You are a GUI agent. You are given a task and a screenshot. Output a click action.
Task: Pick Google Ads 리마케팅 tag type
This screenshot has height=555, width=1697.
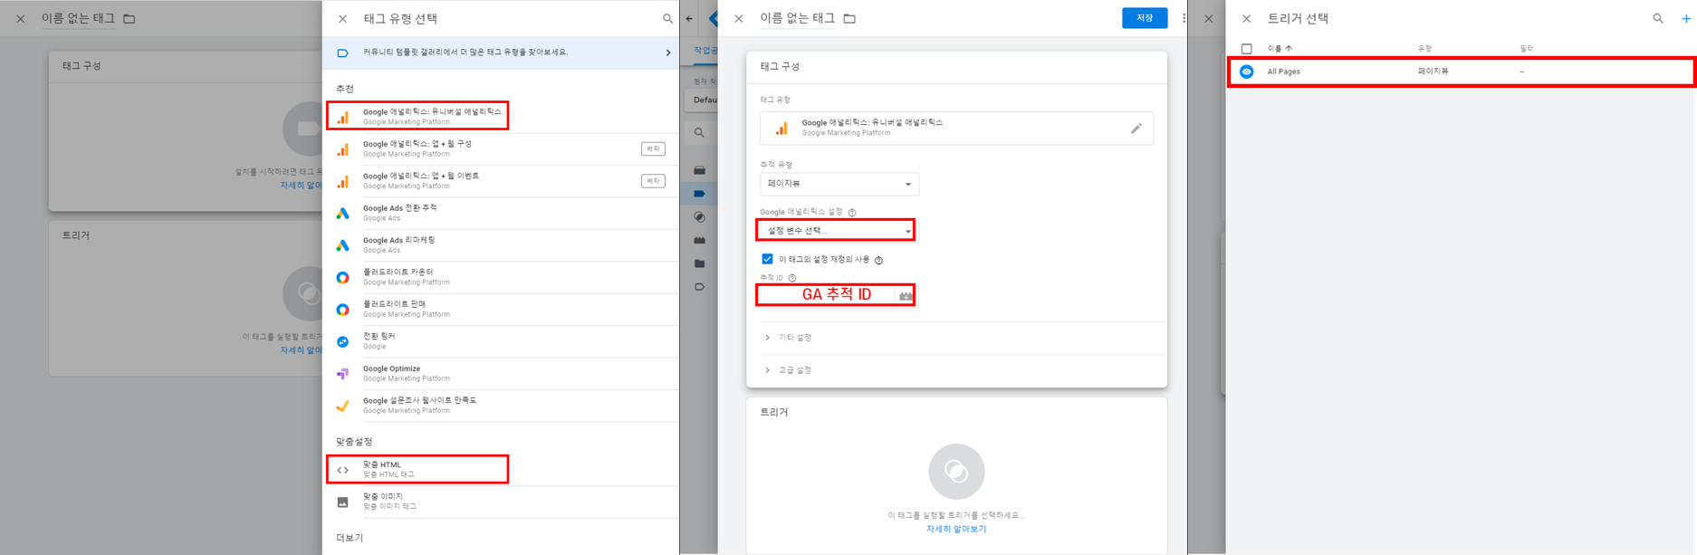[x=501, y=245]
